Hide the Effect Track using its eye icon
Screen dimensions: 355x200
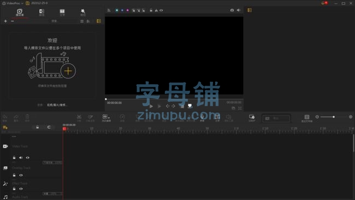(x=21, y=189)
